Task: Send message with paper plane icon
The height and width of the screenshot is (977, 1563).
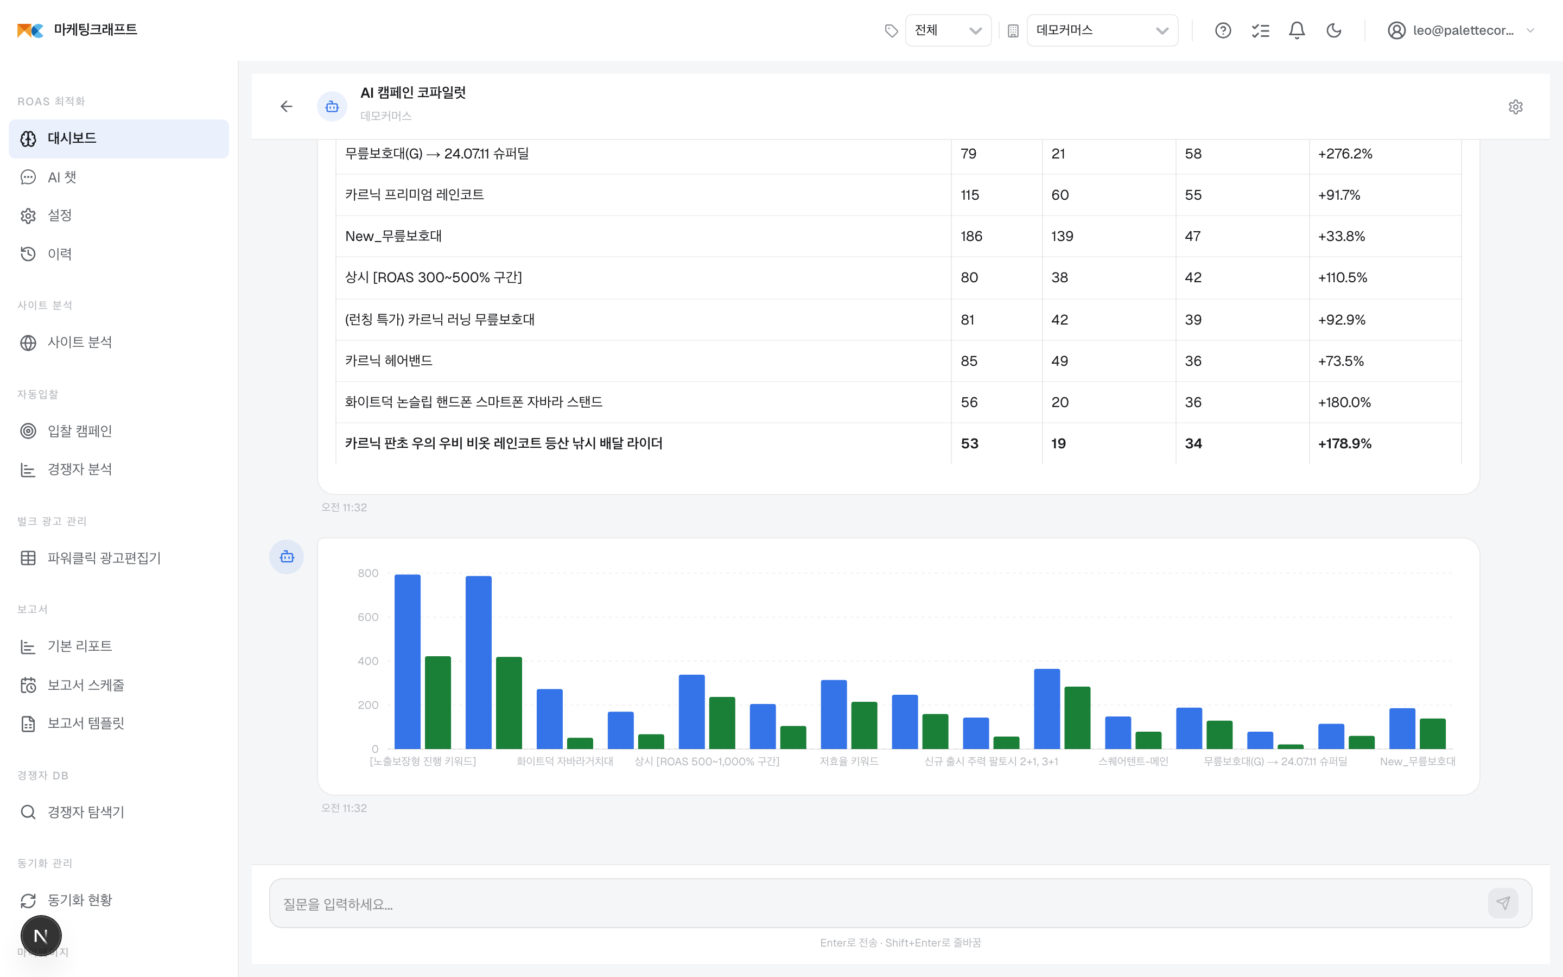Action: point(1503,903)
